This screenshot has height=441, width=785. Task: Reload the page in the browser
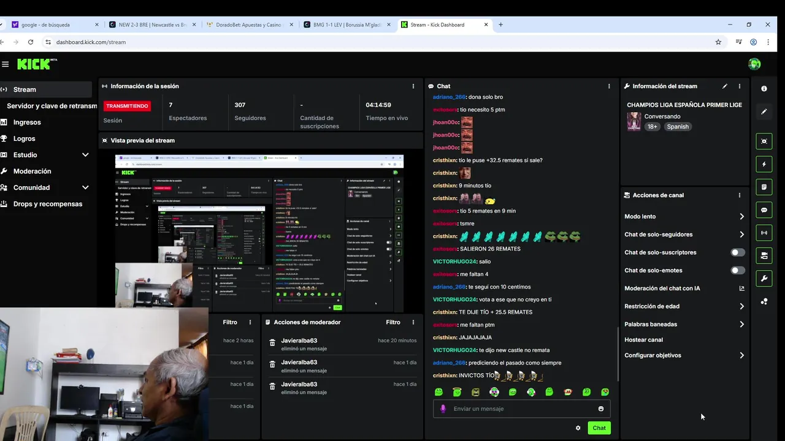(31, 42)
